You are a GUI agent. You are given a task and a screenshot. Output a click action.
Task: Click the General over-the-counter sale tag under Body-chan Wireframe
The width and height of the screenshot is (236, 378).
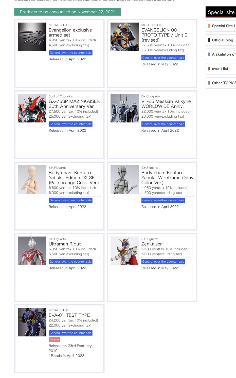(163, 200)
